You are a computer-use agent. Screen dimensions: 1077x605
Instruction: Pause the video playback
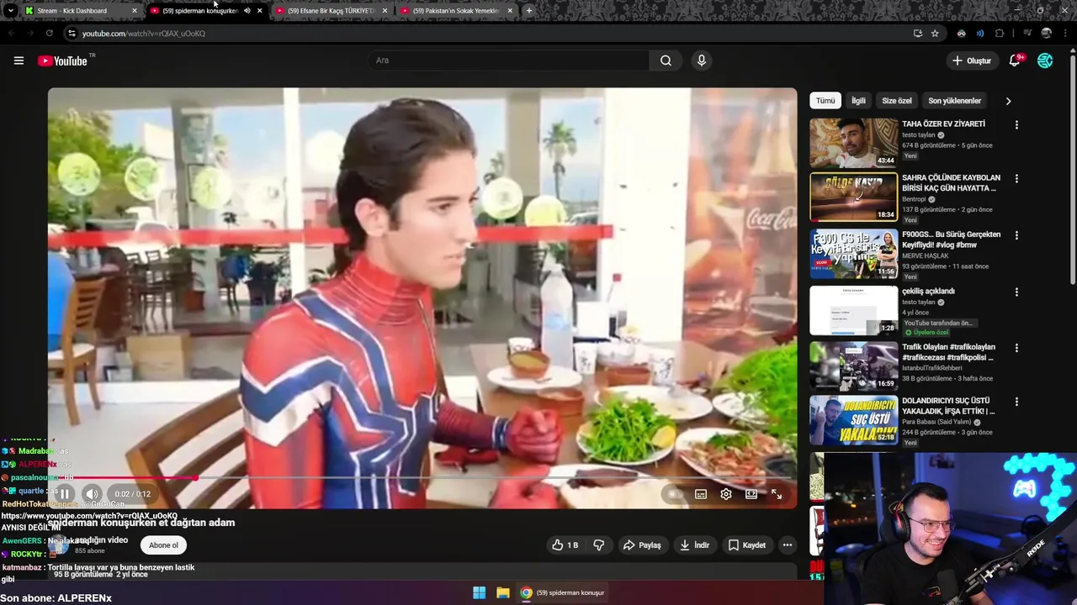click(x=65, y=494)
